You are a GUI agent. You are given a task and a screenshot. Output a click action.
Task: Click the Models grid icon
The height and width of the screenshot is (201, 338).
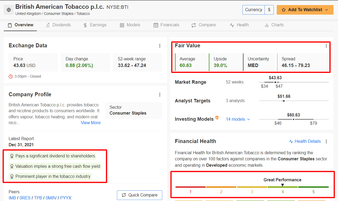(x=122, y=25)
